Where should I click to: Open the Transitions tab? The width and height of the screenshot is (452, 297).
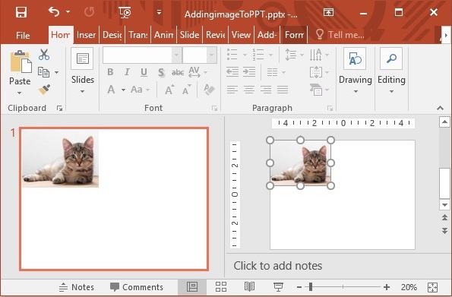coord(138,35)
